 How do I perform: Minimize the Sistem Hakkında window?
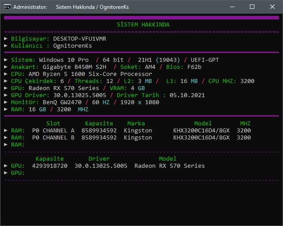click(232, 7)
